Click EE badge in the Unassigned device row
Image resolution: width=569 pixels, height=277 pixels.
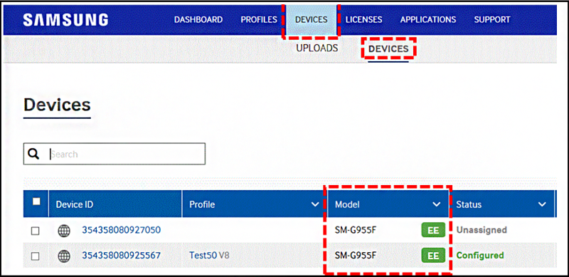433,231
